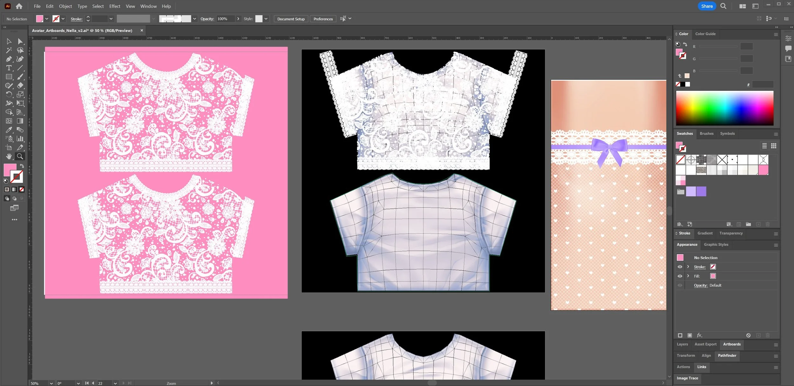Pick a color from the spectrum bar
794x386 pixels.
coord(724,108)
